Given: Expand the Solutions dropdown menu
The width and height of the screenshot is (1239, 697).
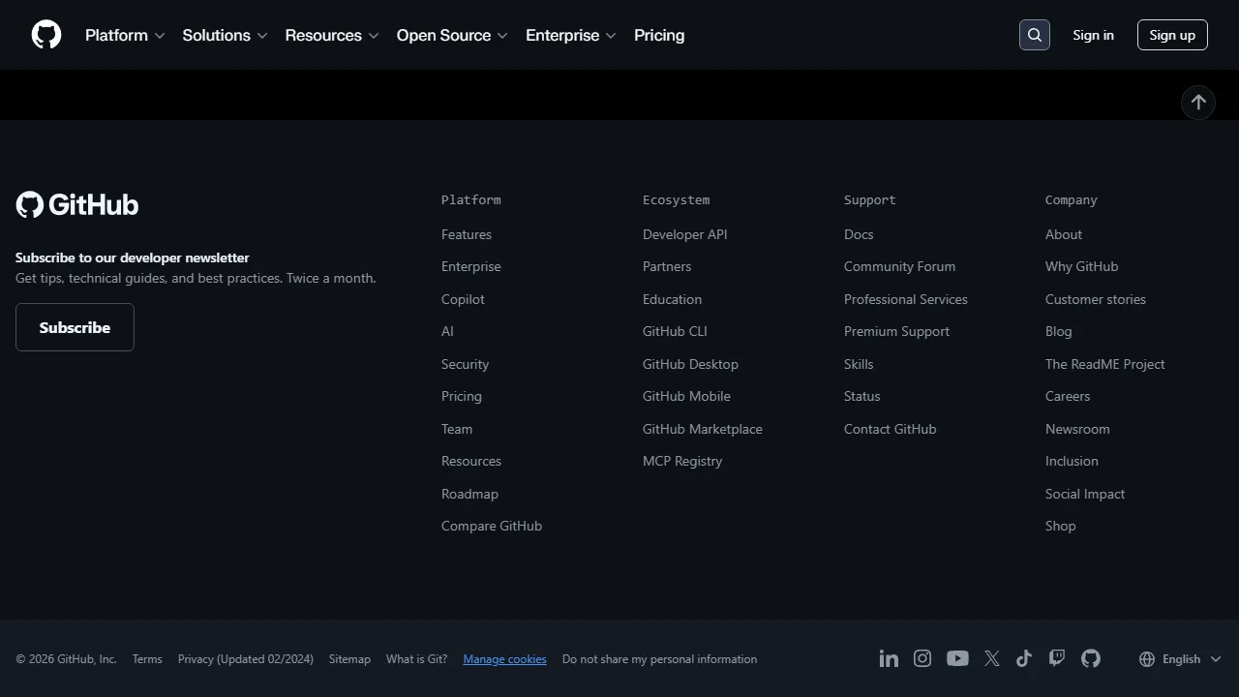Looking at the screenshot, I should tap(225, 35).
